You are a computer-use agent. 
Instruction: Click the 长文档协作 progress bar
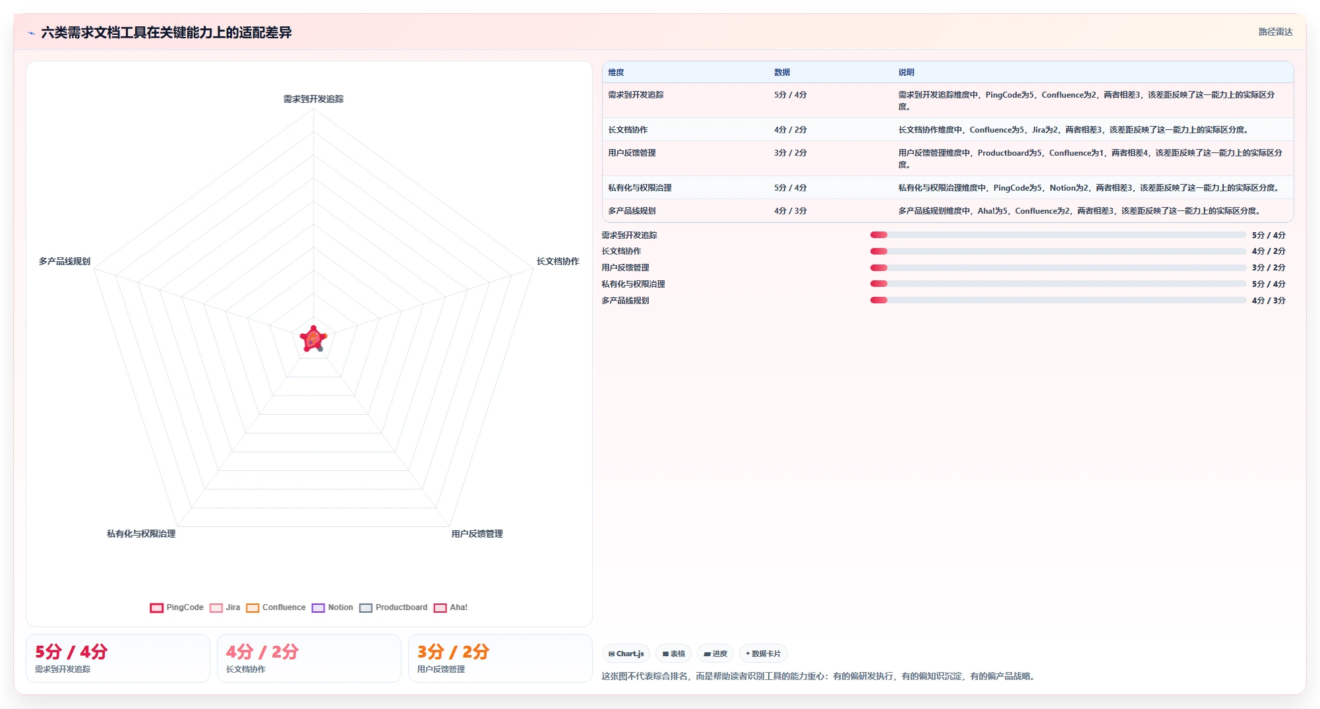click(1058, 251)
